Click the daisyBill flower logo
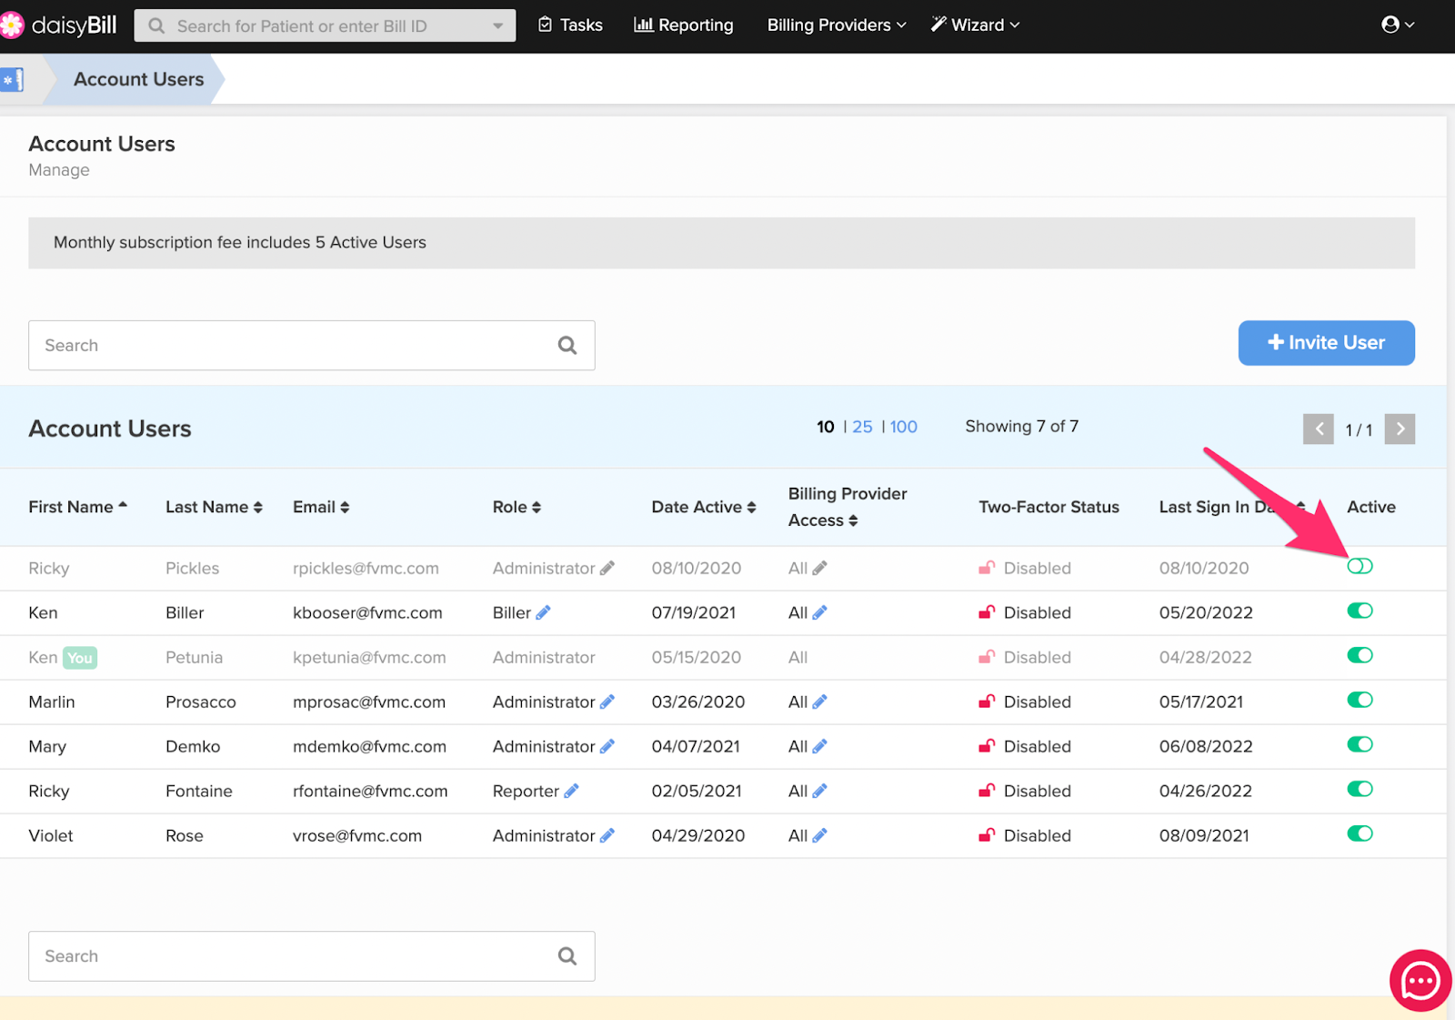The image size is (1455, 1020). tap(12, 25)
